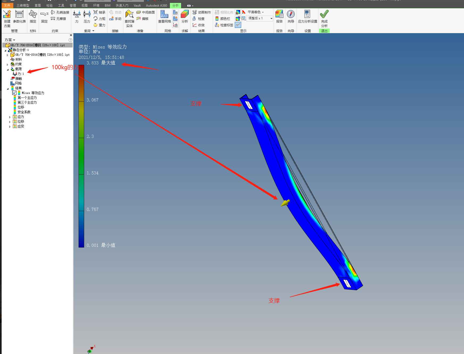Collapse the 结果 tree node

8,89
